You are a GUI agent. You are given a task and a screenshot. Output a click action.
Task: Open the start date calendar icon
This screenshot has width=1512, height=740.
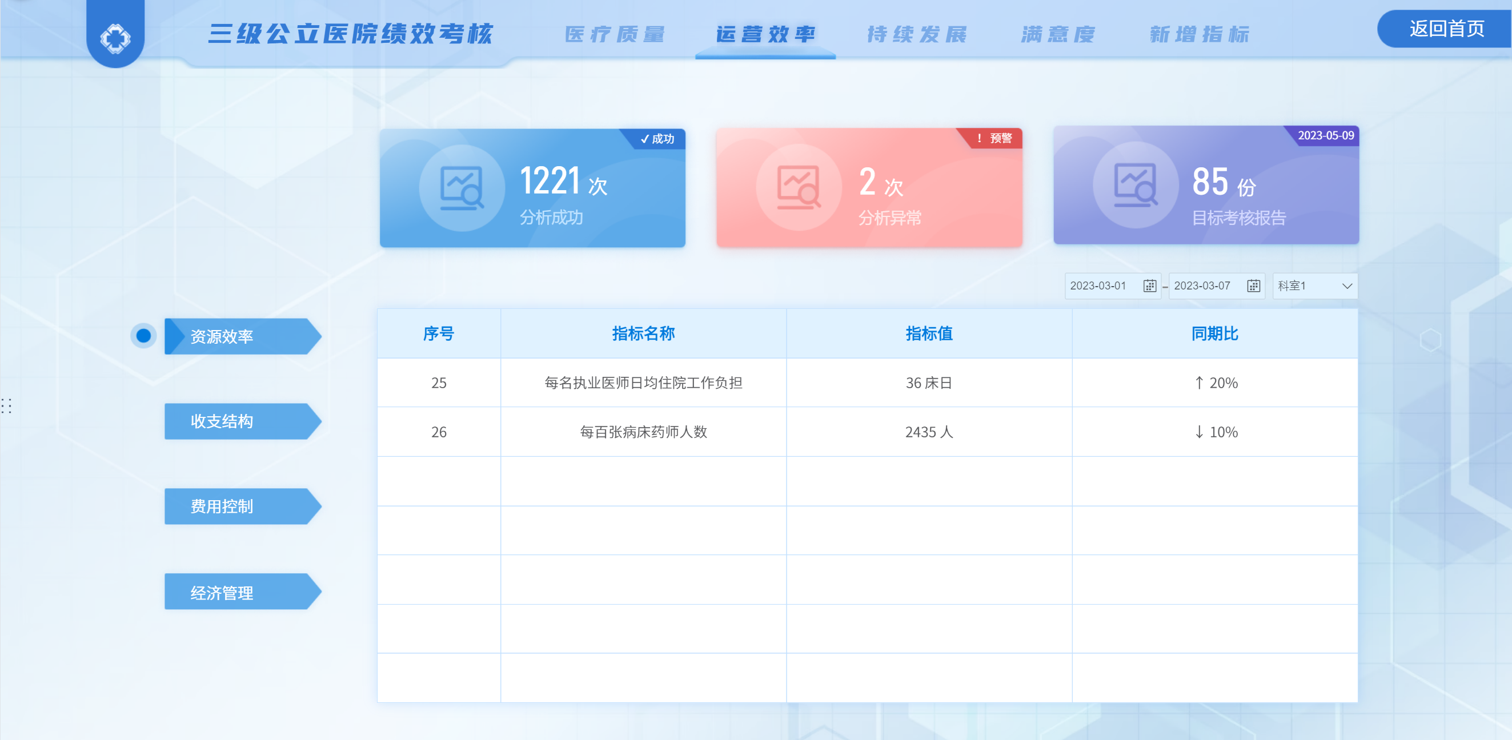point(1149,286)
